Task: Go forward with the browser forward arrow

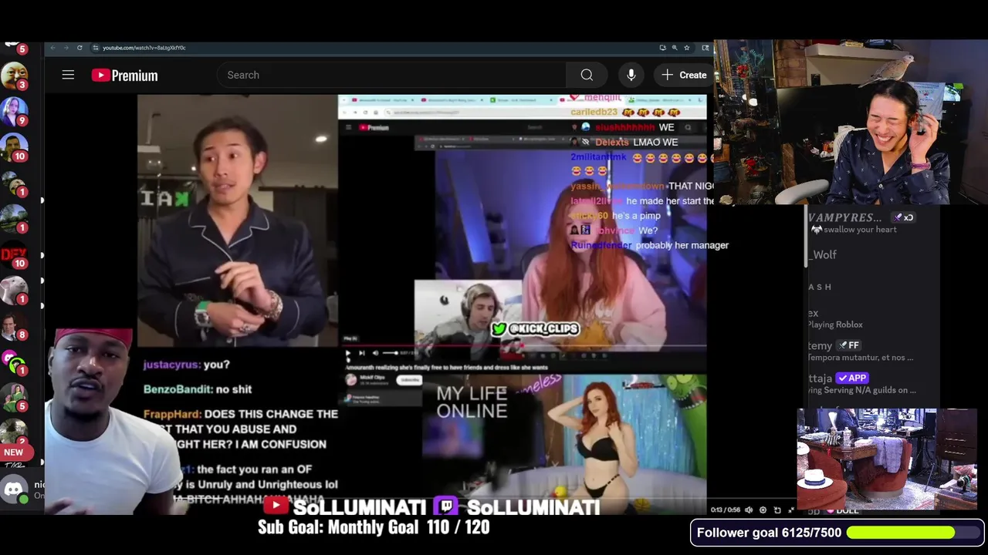Action: point(66,48)
